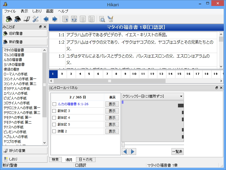
Task: Switch to the 通読 tab
Action: 68,160
